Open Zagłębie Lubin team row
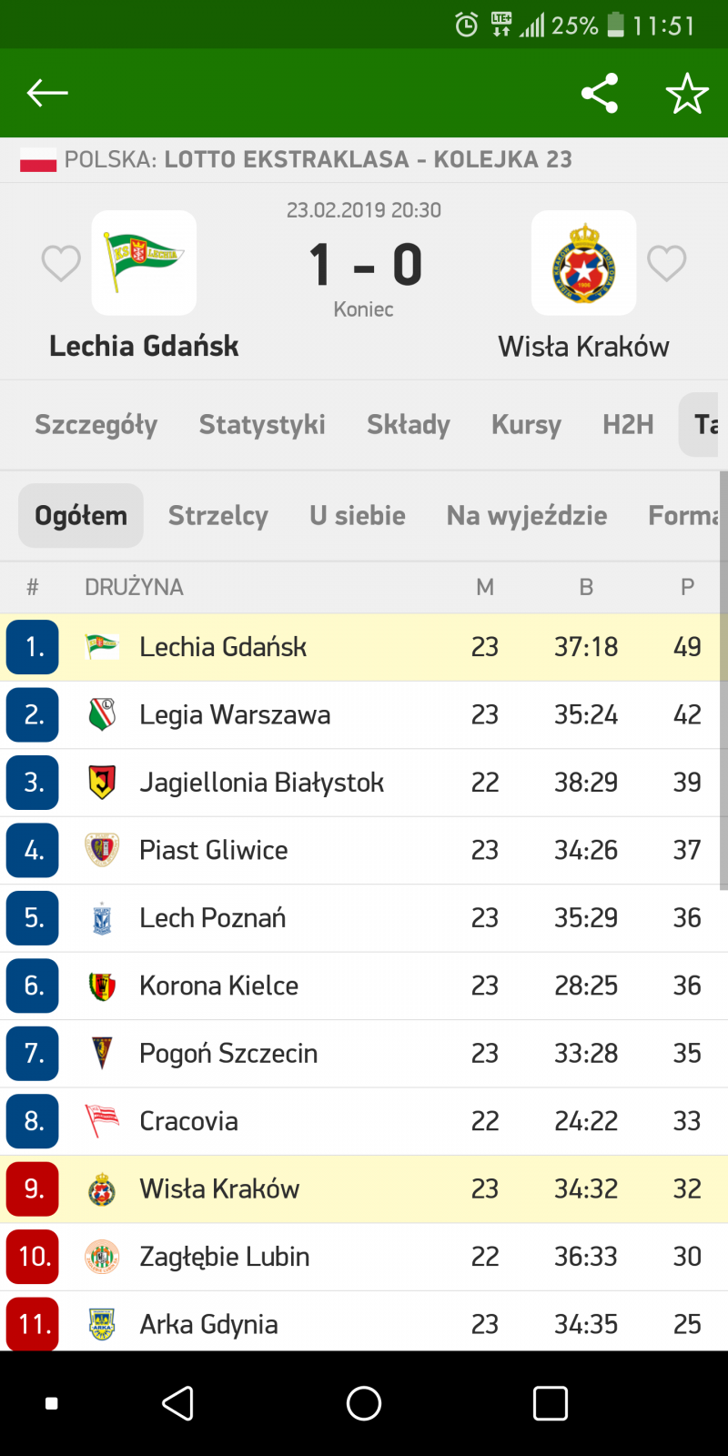Image resolution: width=728 pixels, height=1456 pixels. (x=364, y=1257)
